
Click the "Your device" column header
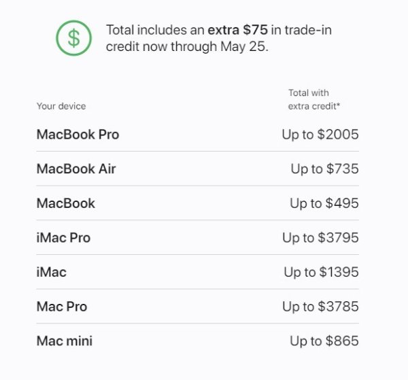(x=61, y=106)
